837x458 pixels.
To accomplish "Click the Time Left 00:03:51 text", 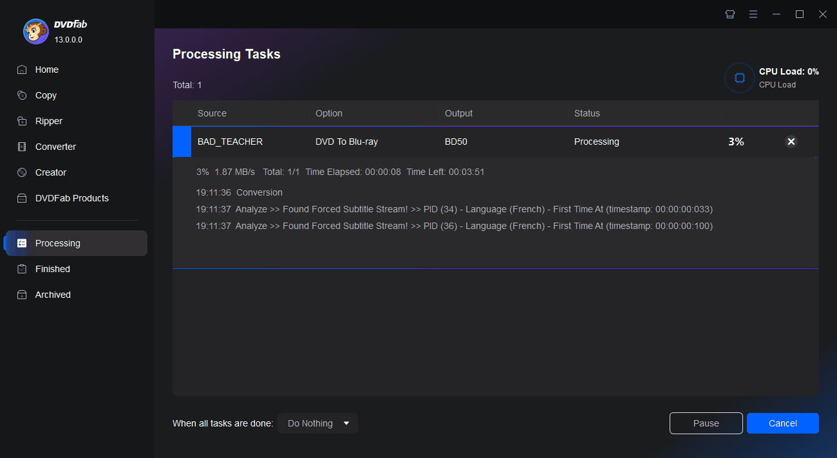I will 446,172.
